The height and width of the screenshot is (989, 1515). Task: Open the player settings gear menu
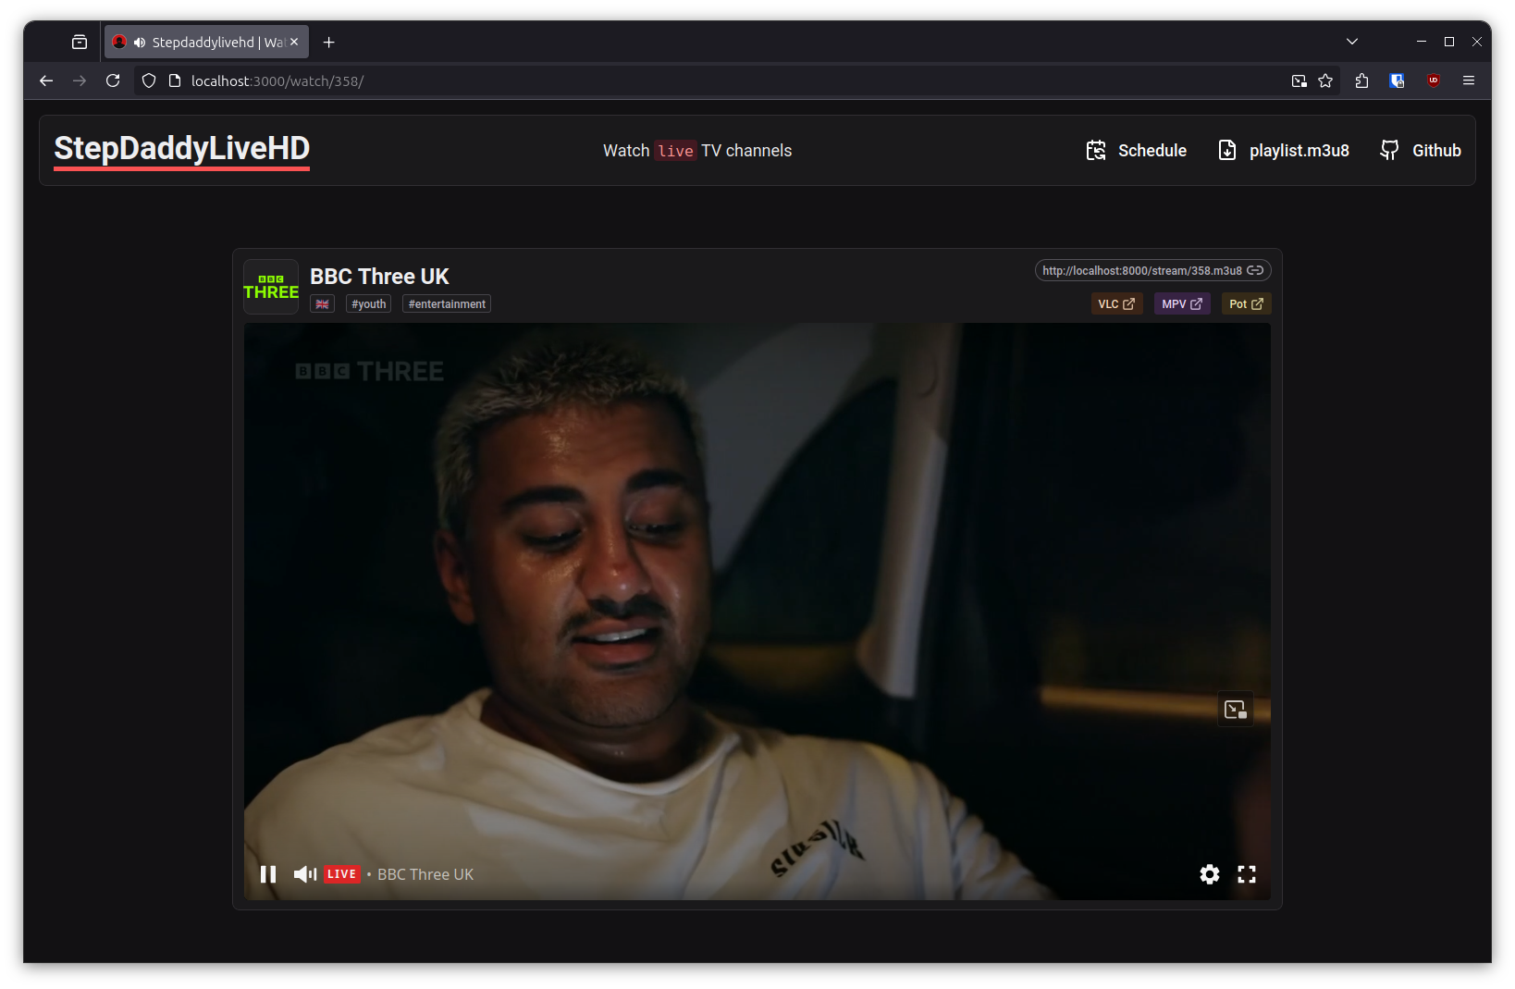tap(1209, 873)
